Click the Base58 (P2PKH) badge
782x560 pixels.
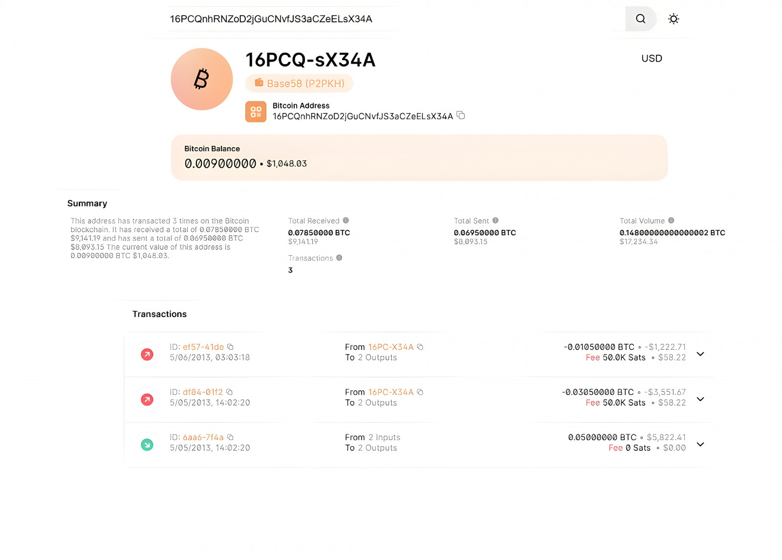coord(299,83)
